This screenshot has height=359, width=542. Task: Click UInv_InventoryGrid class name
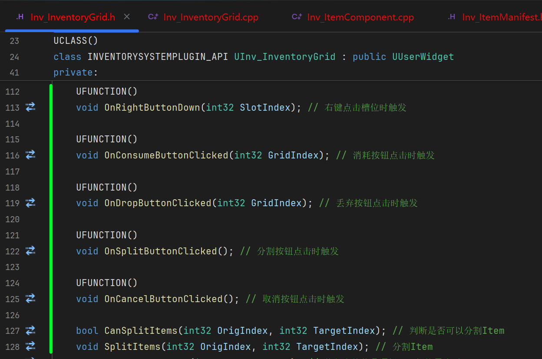(285, 57)
